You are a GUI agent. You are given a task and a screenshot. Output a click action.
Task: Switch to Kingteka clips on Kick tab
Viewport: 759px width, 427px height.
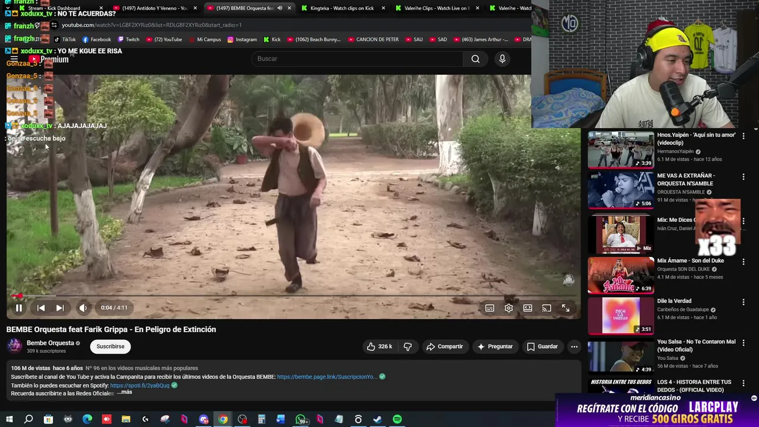(x=343, y=8)
